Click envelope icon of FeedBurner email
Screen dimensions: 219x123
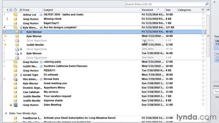[15, 118]
